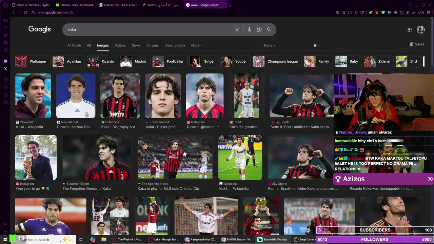Image resolution: width=434 pixels, height=244 pixels.
Task: Select the Short videos tab
Action: click(175, 45)
